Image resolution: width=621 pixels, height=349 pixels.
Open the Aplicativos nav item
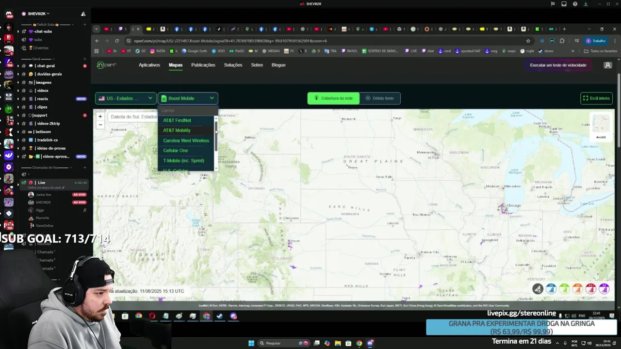click(x=149, y=65)
